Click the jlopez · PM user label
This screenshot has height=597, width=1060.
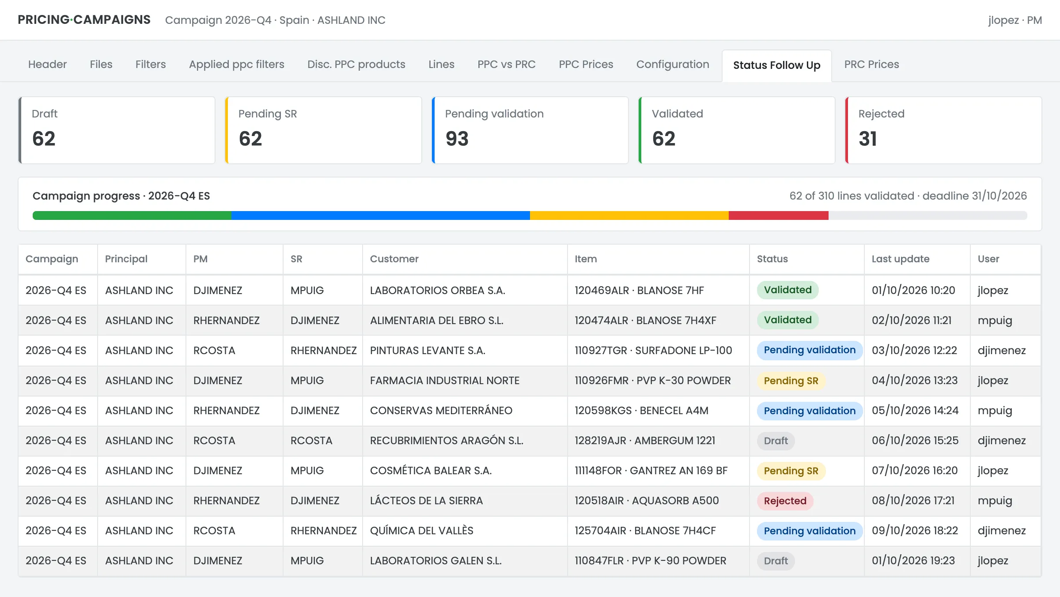point(1015,20)
